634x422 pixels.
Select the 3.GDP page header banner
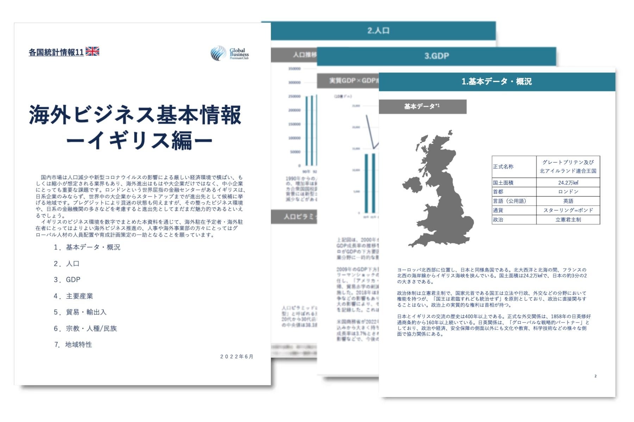tap(436, 56)
